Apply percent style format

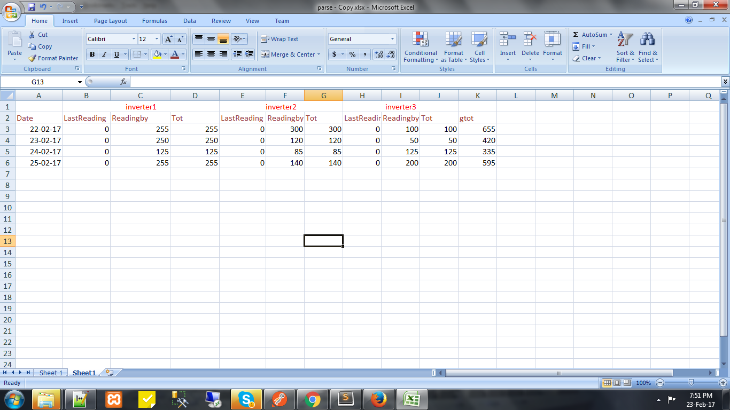pos(352,54)
